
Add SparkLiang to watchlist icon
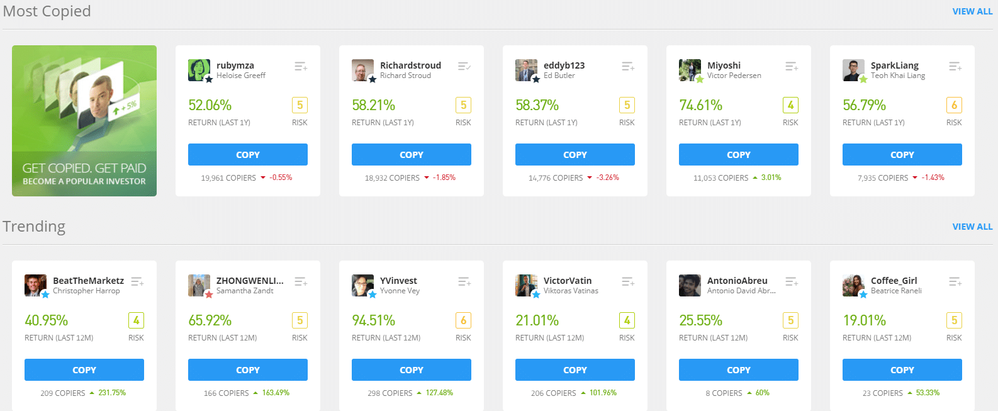tap(955, 66)
